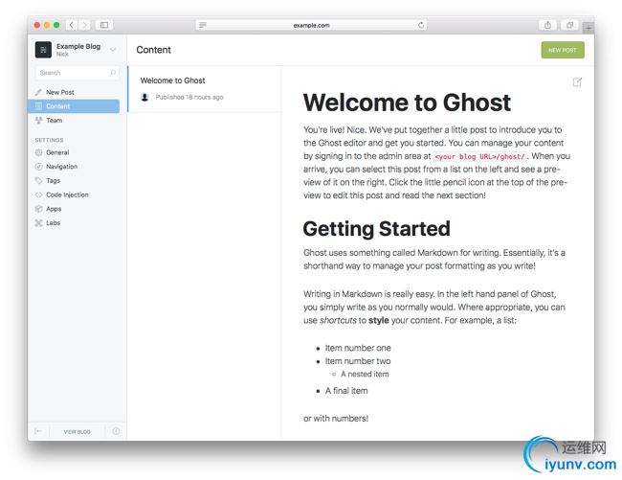Click the Item number two list entry
This screenshot has height=480, width=622.
[x=358, y=361]
